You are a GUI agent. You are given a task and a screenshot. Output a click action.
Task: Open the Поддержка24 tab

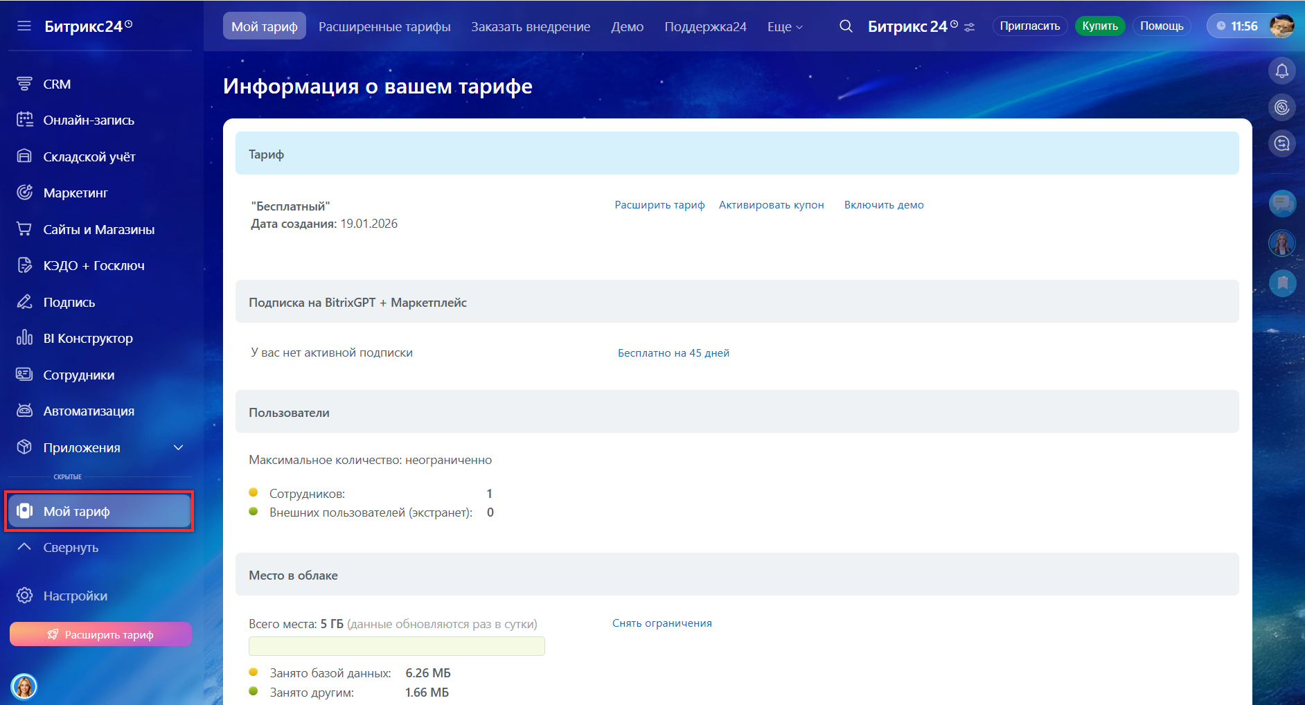coord(705,26)
